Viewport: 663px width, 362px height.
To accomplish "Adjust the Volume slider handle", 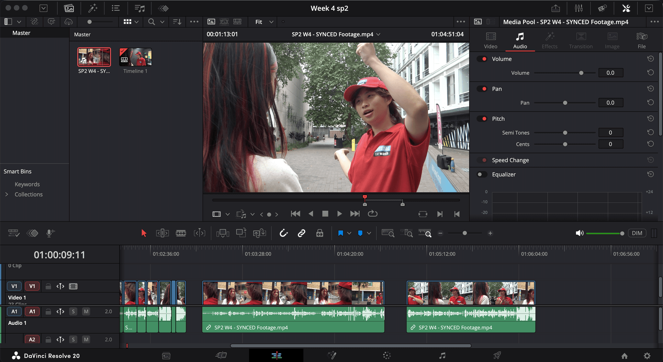I will (x=581, y=73).
